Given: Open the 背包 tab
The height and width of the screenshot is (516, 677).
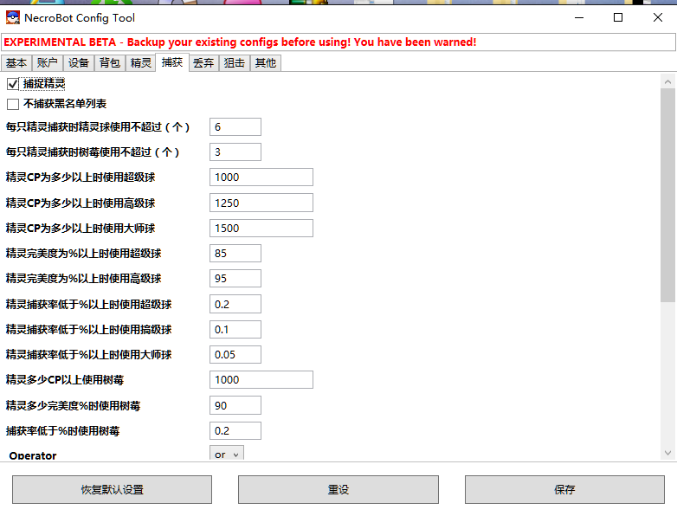Looking at the screenshot, I should (x=110, y=63).
